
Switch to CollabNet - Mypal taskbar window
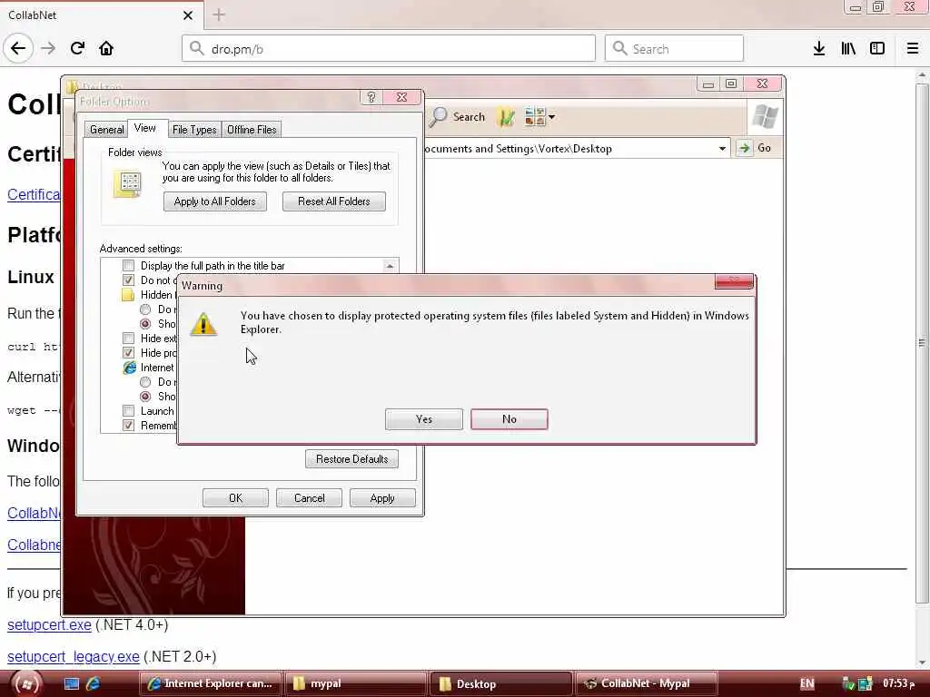point(647,684)
